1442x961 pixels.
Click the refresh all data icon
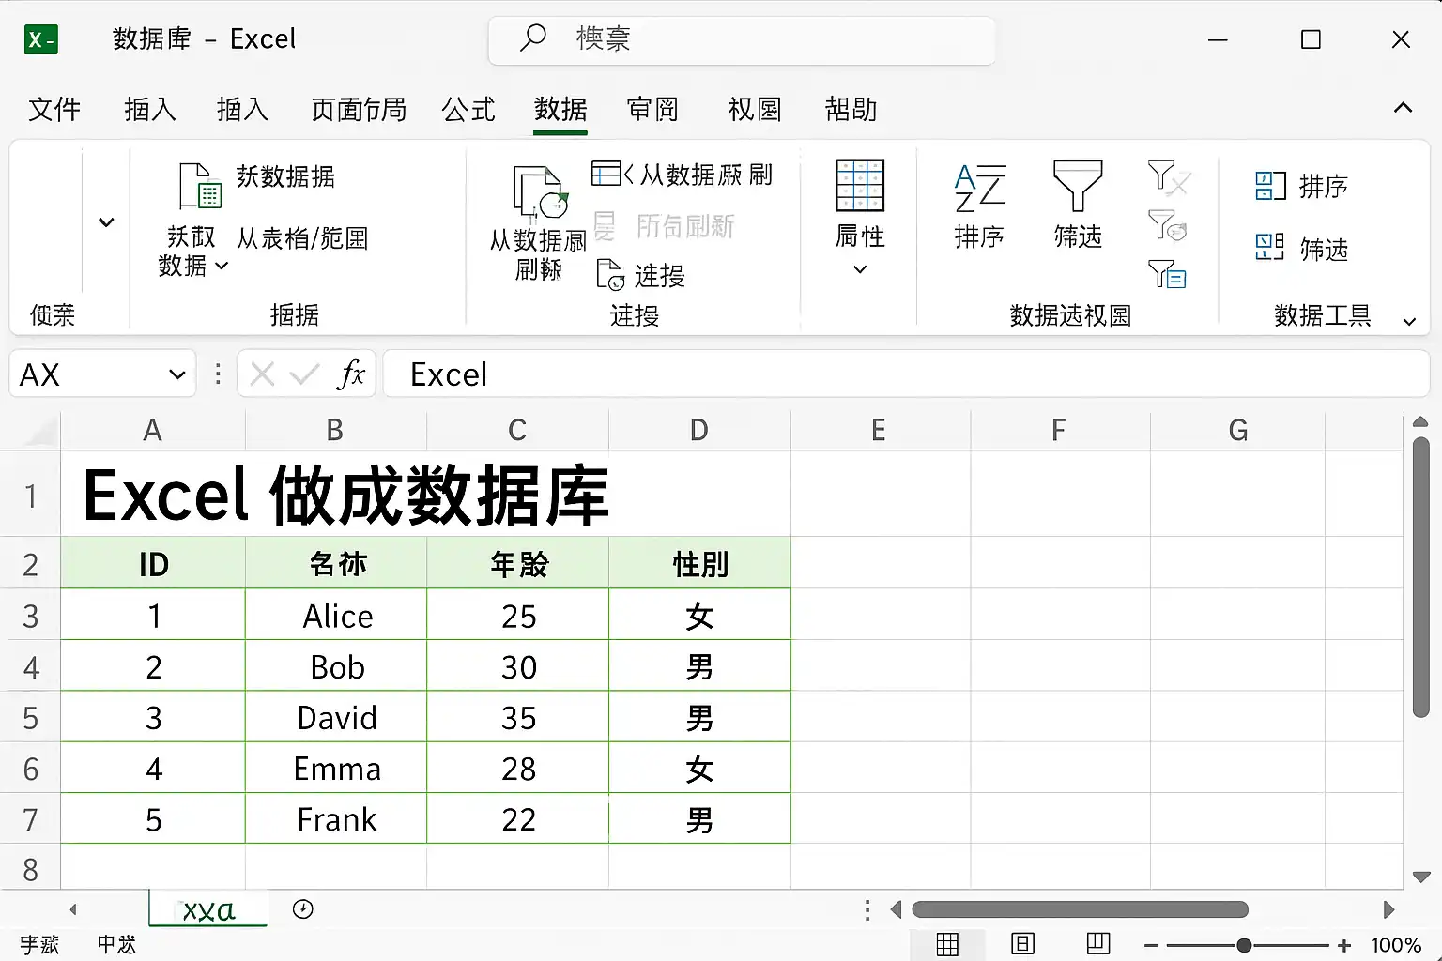point(539,192)
